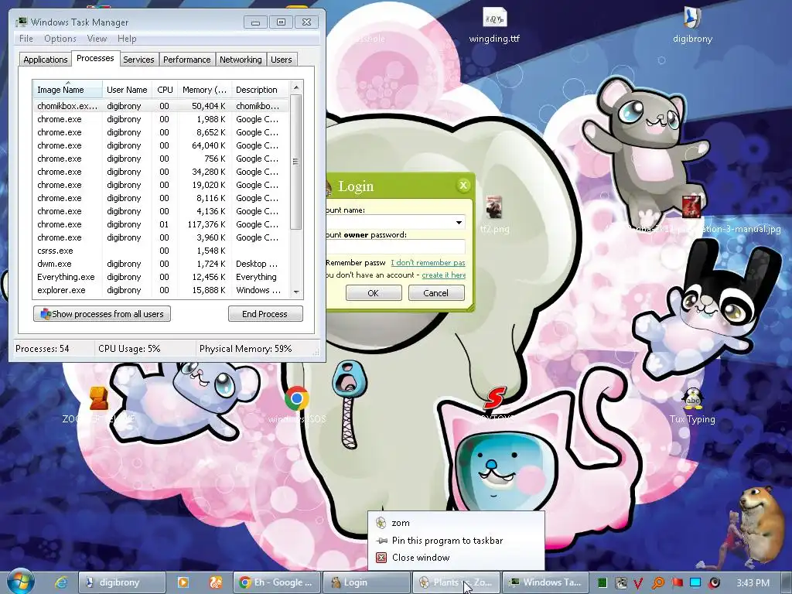The width and height of the screenshot is (792, 594).
Task: Switch to digibrony taskbar button
Action: pos(122,582)
